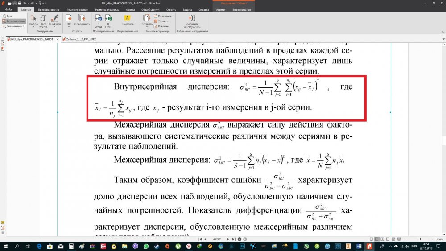Open Photoshop from the taskbar

pos(242,246)
